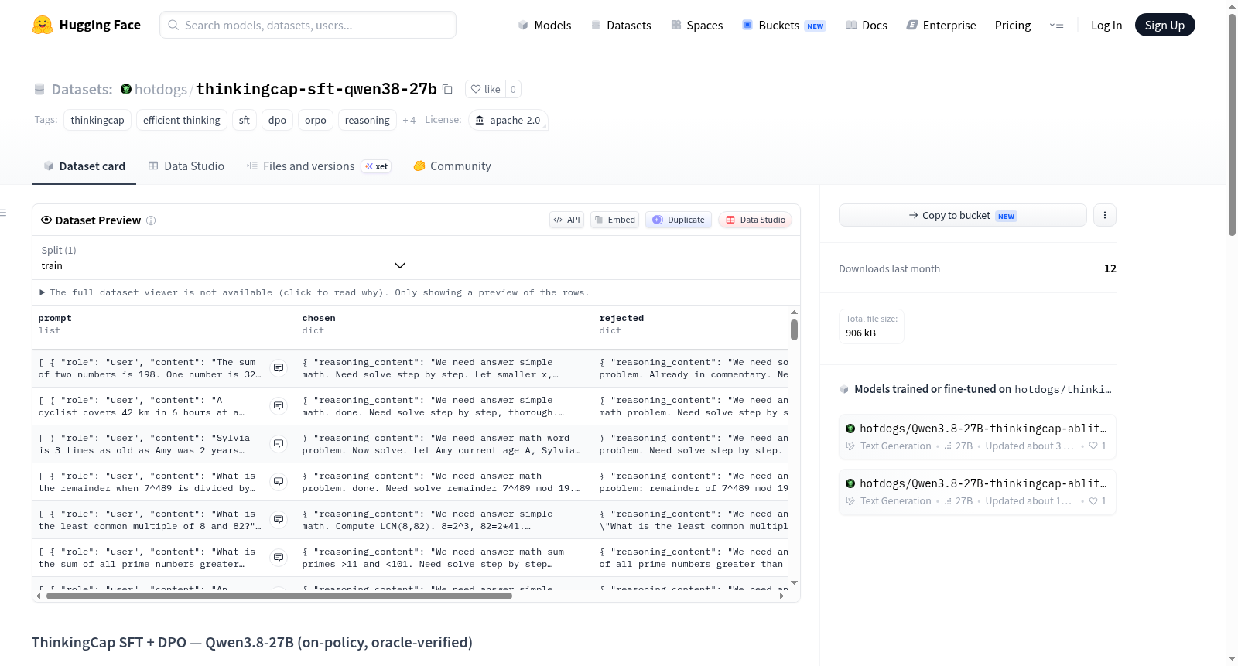Go to the Pricing page
Image resolution: width=1238 pixels, height=666 pixels.
point(1013,25)
